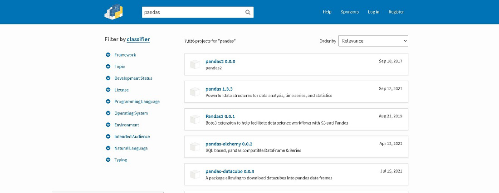Screen dimensions: 499x193
Task: Click the Programming Language label
Action: coord(137,101)
